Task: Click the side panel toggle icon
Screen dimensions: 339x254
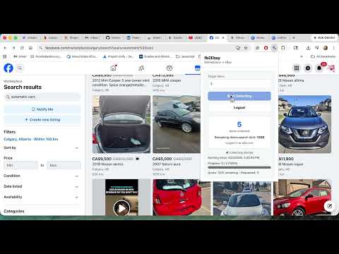Action: 296,48
